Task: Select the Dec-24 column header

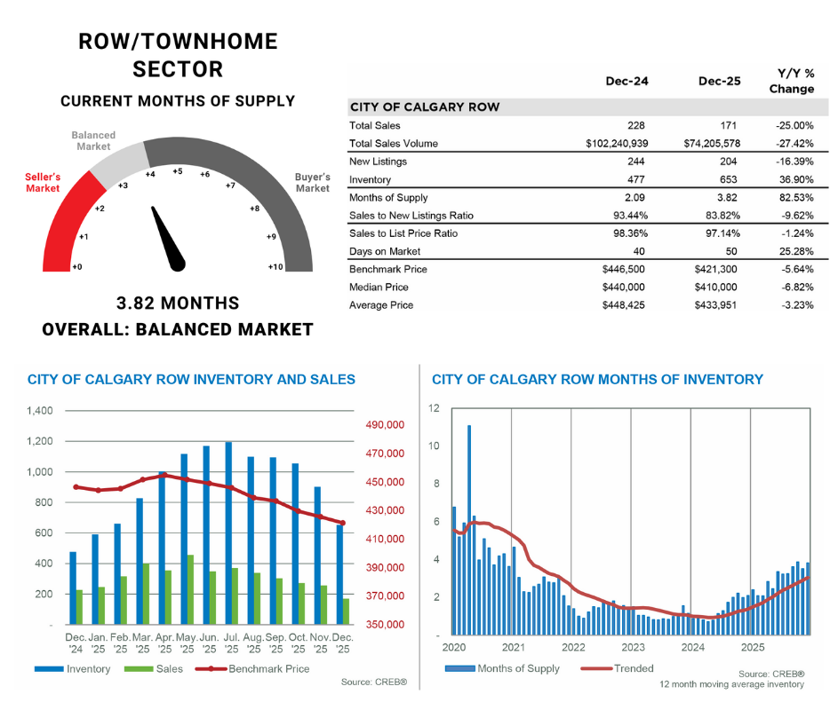Action: (x=627, y=81)
